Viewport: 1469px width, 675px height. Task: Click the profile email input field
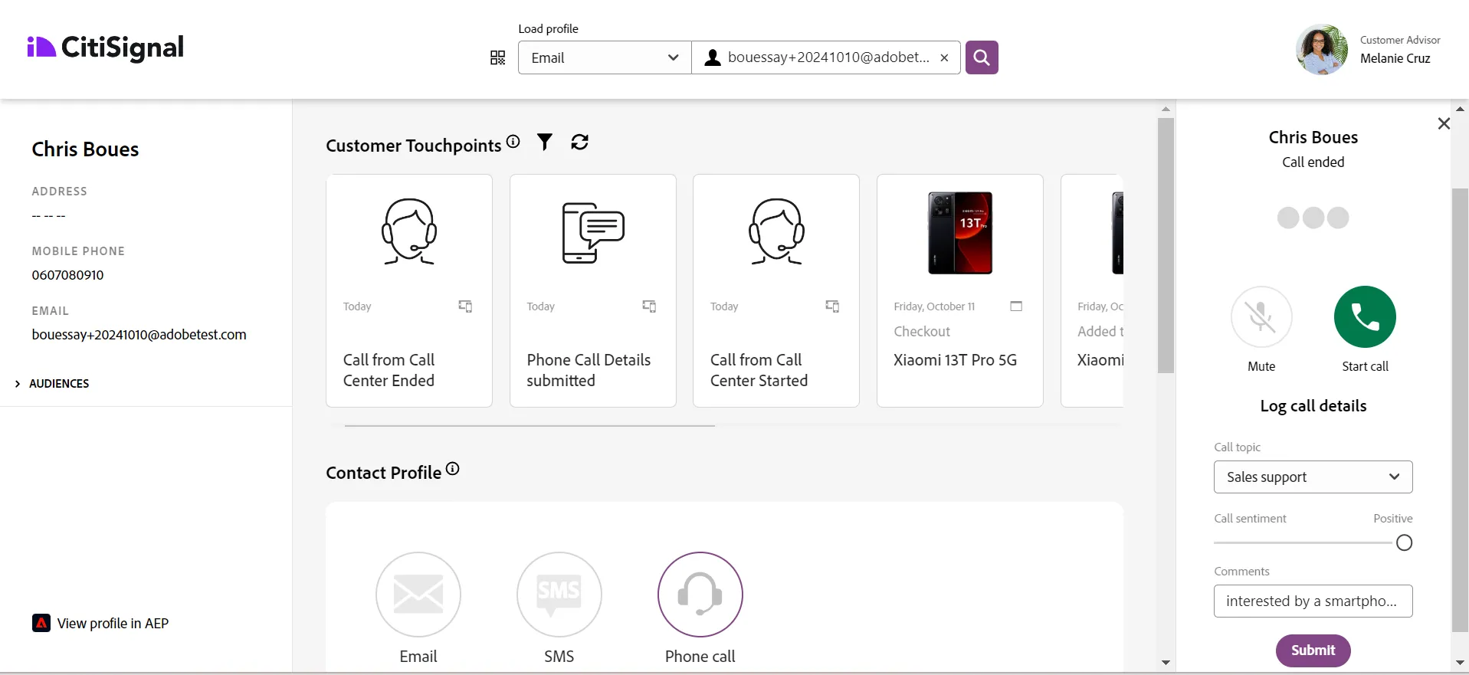826,57
